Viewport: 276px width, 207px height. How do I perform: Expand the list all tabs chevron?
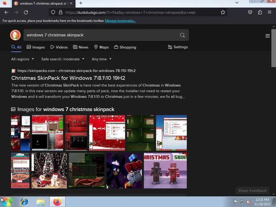[237, 3]
